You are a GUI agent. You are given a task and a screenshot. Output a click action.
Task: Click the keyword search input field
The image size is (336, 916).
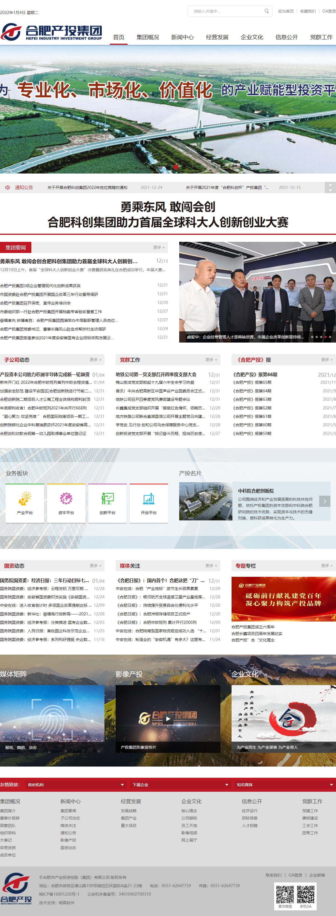[x=226, y=11]
